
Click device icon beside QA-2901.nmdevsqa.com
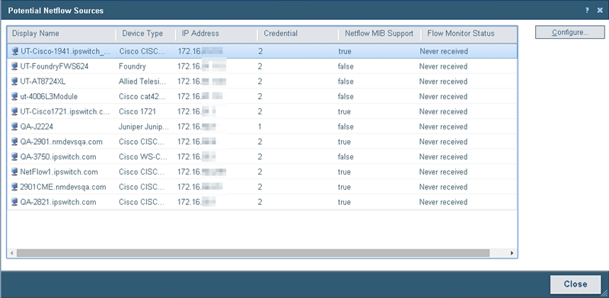[14, 142]
